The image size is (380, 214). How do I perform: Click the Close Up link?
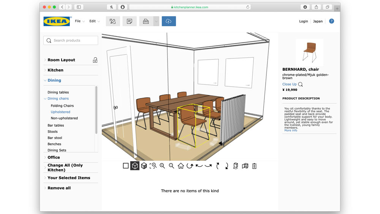[x=289, y=84]
